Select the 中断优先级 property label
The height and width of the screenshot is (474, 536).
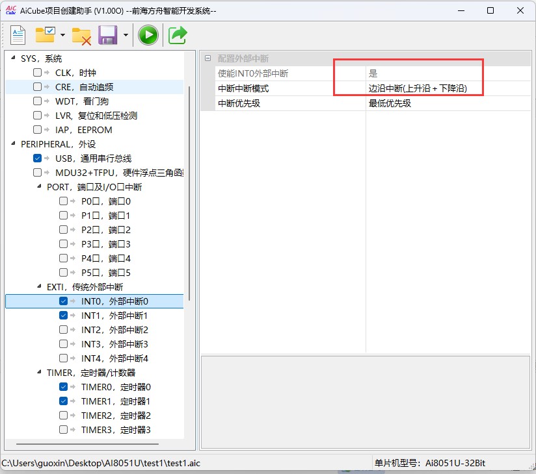[239, 103]
